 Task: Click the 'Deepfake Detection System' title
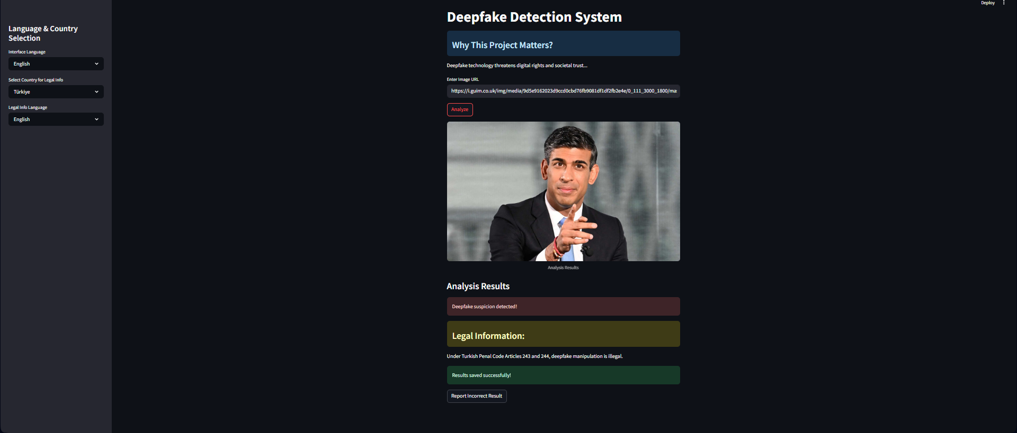click(x=534, y=17)
